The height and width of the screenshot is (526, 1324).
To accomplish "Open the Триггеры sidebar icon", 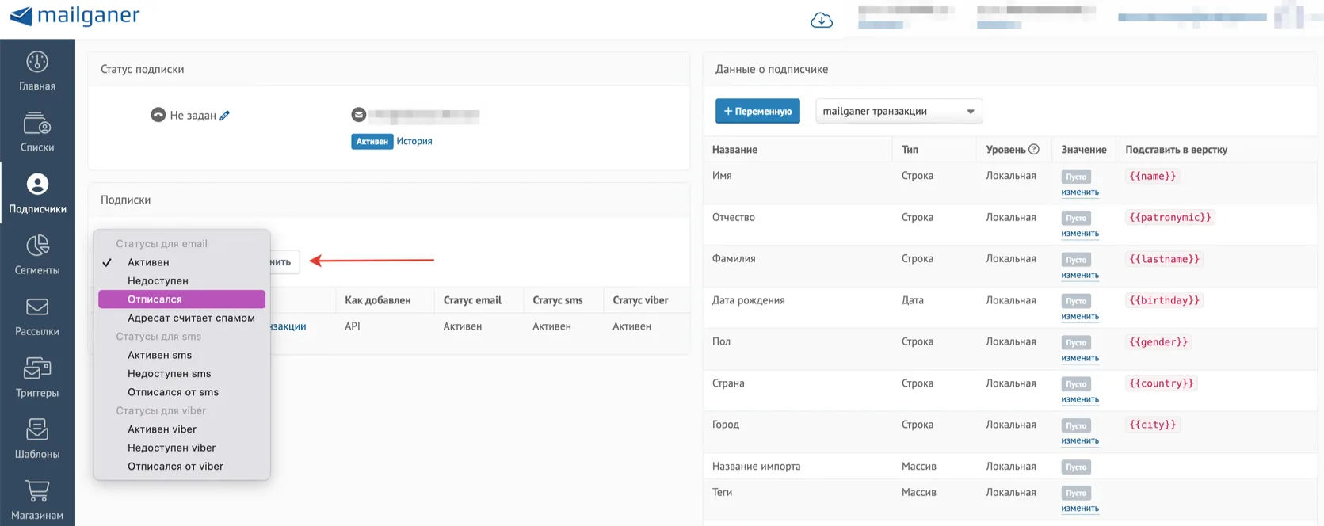I will [37, 368].
